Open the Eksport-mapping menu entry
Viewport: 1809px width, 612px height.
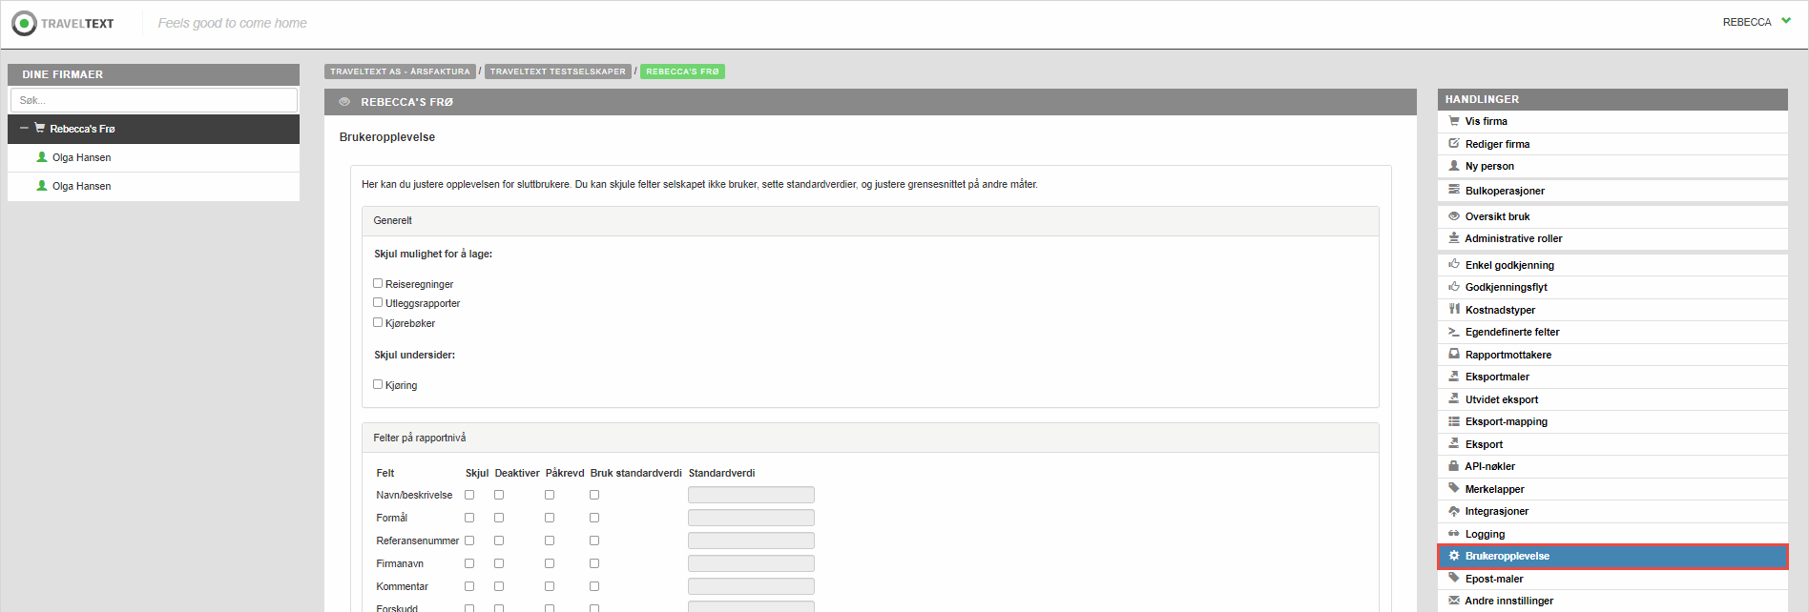(1506, 421)
